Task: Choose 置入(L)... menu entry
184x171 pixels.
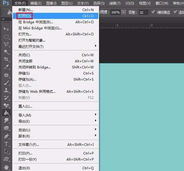Action: click(x=56, y=106)
